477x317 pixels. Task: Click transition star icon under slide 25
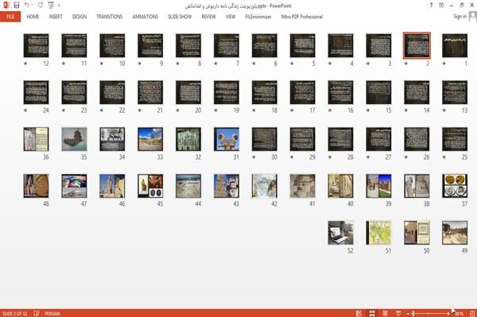point(444,157)
